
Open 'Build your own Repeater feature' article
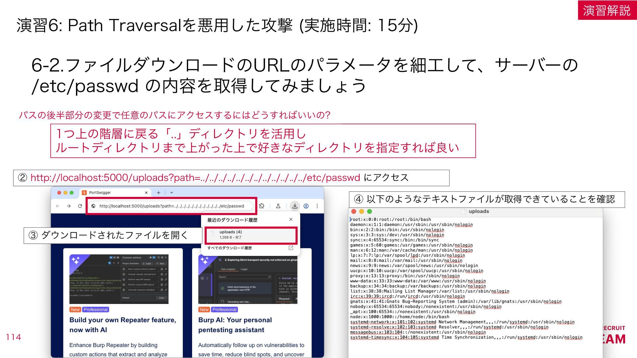click(x=123, y=325)
